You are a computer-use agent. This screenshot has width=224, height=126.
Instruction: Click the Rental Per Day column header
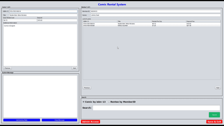click(169, 21)
